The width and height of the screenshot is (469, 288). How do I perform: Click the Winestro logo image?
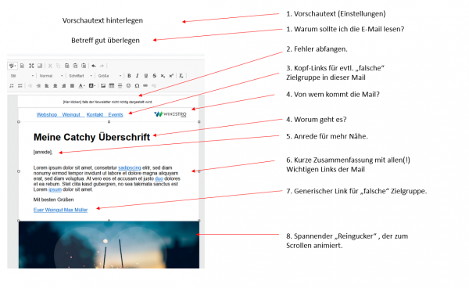pyautogui.click(x=170, y=114)
